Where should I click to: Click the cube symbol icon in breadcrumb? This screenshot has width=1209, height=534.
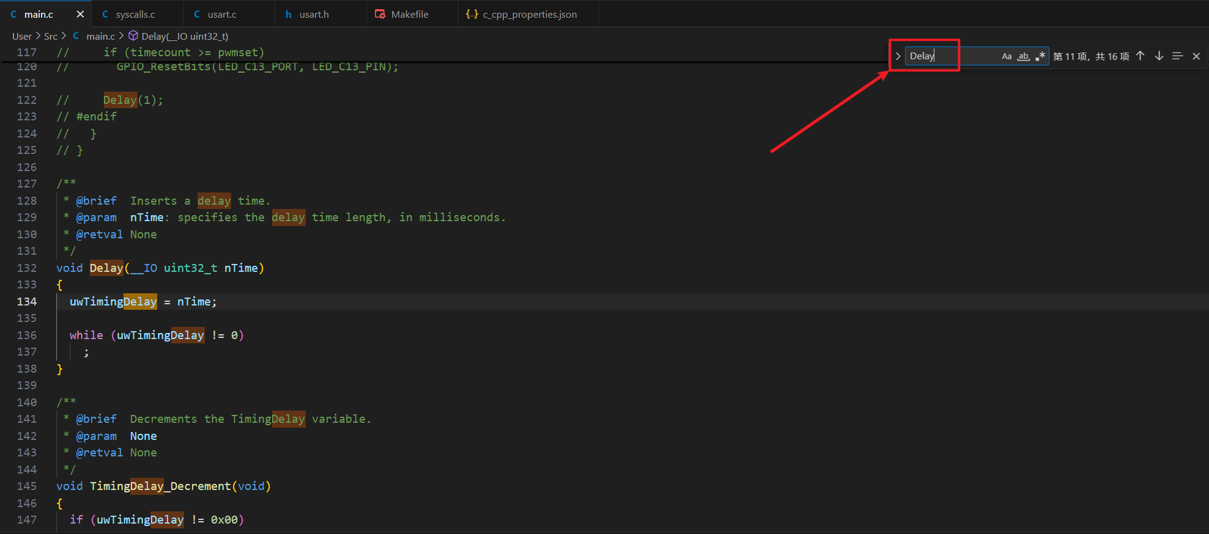click(x=133, y=36)
